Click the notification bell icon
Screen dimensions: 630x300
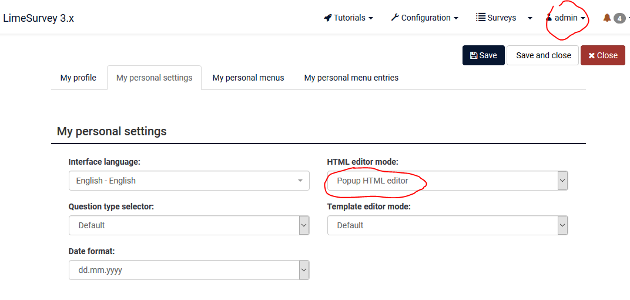point(607,18)
